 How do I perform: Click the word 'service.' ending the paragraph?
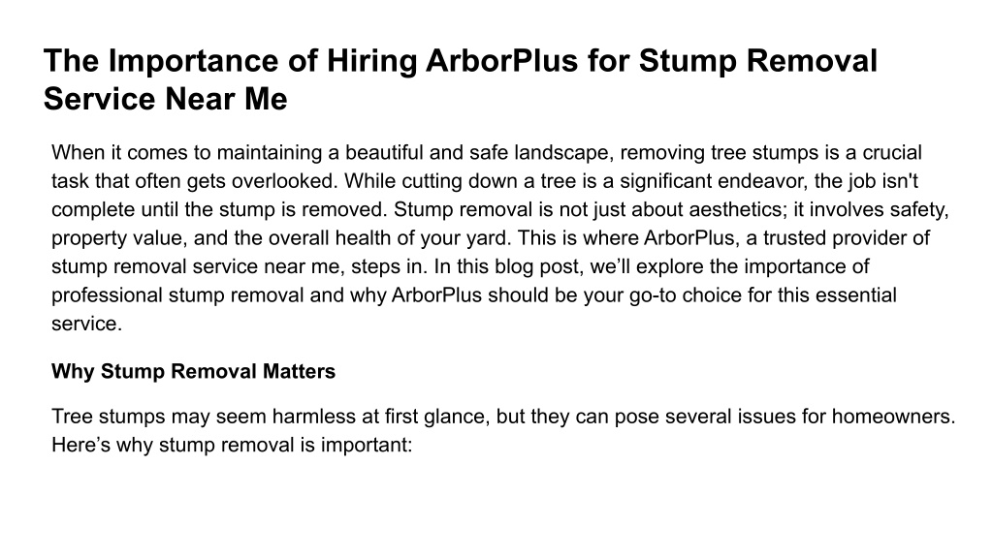click(x=86, y=324)
